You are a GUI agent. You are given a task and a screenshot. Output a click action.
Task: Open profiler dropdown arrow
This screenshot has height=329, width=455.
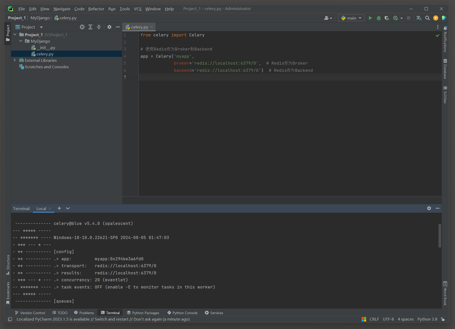pyautogui.click(x=402, y=18)
